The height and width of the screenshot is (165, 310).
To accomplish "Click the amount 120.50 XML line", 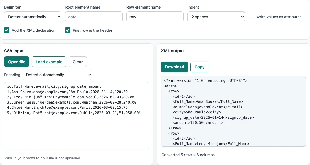I will (198, 123).
